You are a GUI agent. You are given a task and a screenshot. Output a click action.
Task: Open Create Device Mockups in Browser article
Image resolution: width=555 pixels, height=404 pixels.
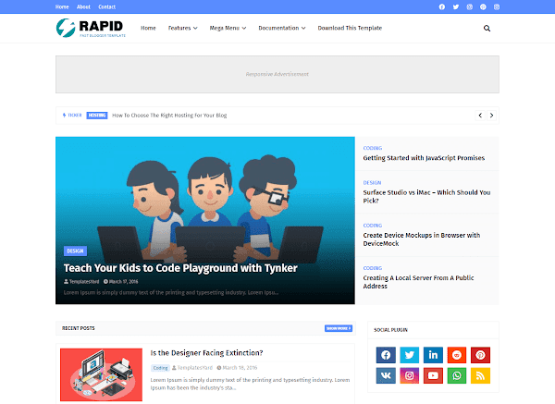click(422, 239)
